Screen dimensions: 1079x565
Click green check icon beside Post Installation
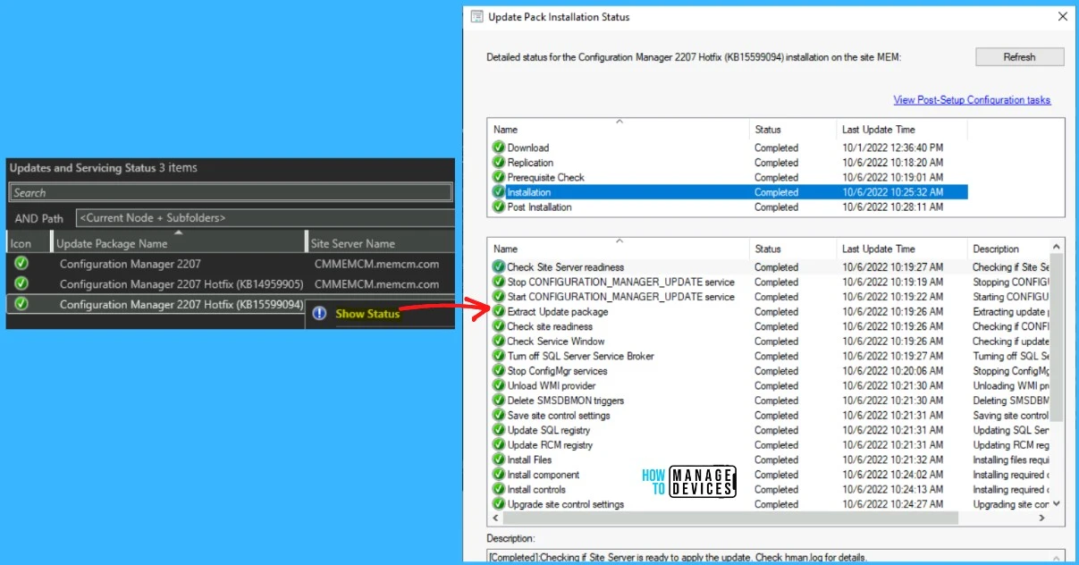pos(498,207)
